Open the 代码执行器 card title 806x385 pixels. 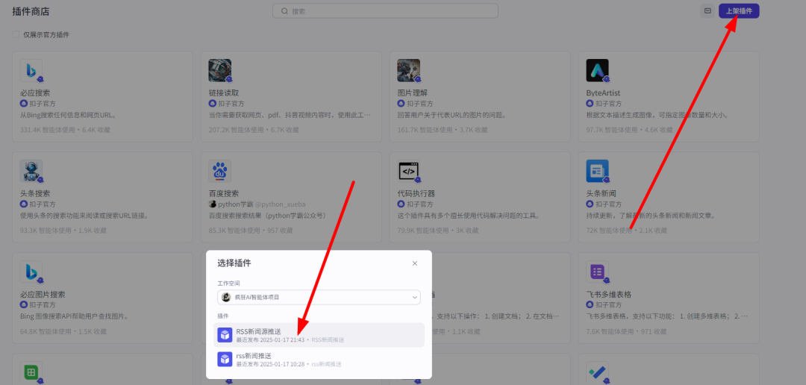tap(416, 194)
